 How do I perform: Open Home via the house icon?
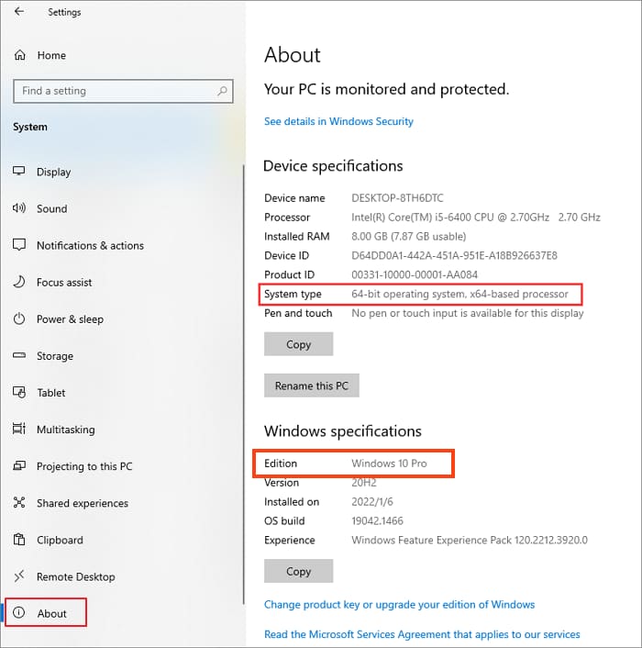[x=20, y=56]
